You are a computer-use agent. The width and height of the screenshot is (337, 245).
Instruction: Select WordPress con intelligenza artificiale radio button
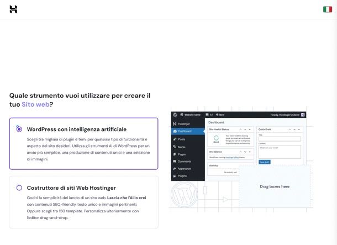pyautogui.click(x=19, y=129)
